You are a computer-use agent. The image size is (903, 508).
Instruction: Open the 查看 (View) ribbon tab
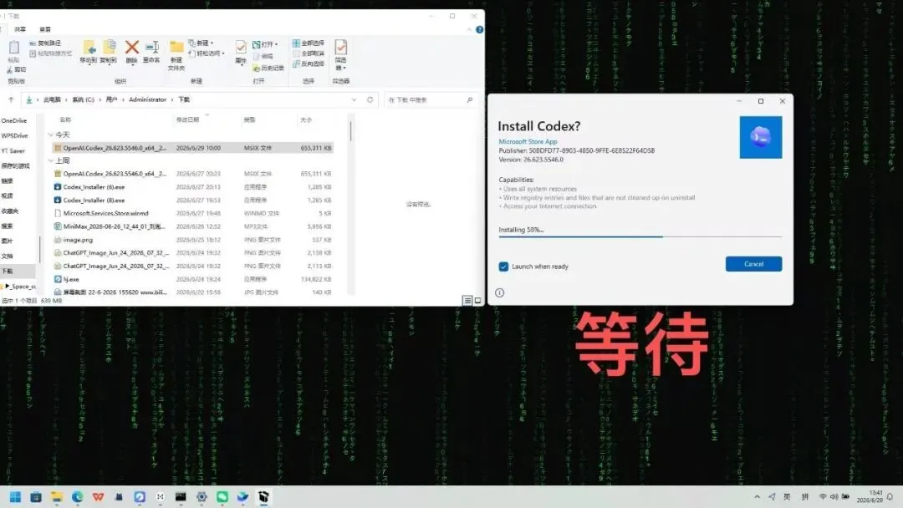pyautogui.click(x=45, y=29)
